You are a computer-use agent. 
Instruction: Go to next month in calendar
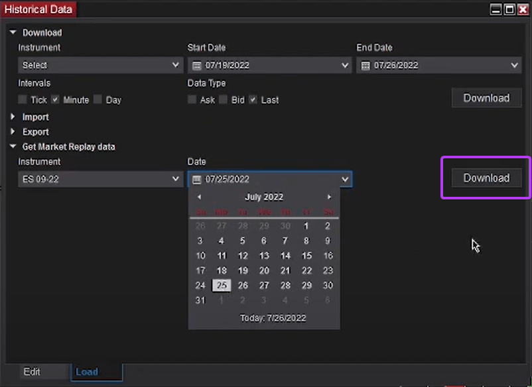pyautogui.click(x=329, y=197)
